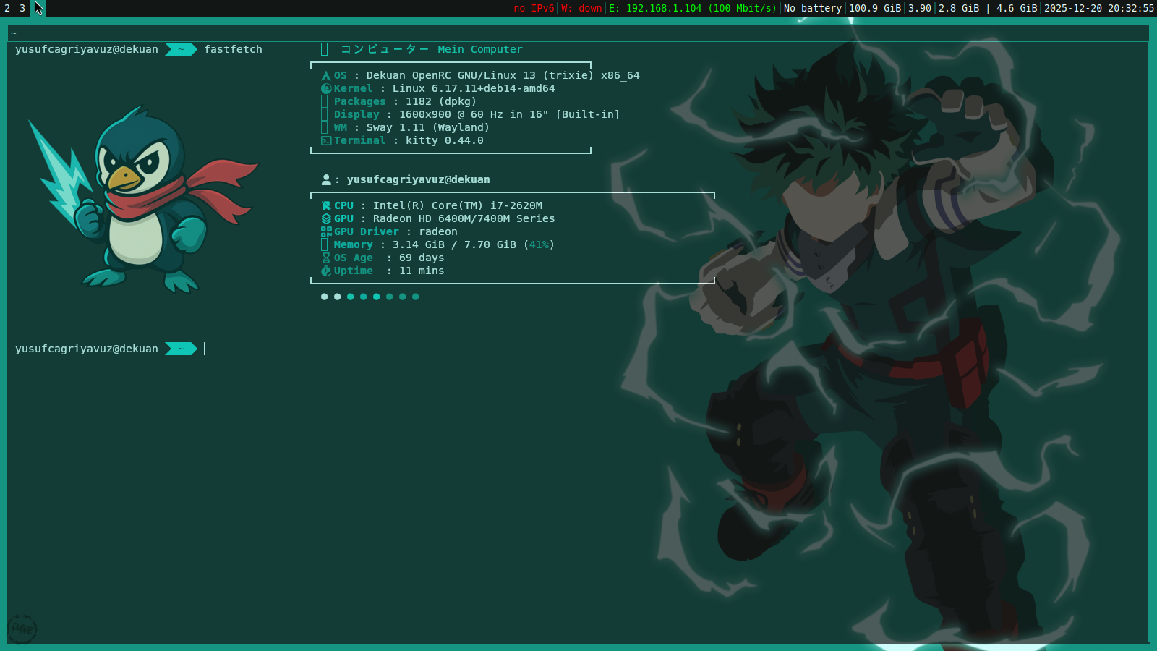Click the date and time in bar
Viewport: 1157px width, 651px height.
[1099, 8]
